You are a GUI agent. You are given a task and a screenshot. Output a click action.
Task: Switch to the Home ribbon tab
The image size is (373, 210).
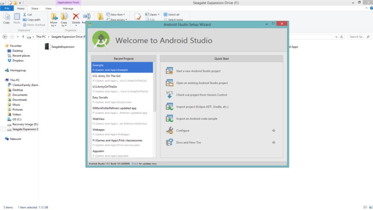(21, 8)
